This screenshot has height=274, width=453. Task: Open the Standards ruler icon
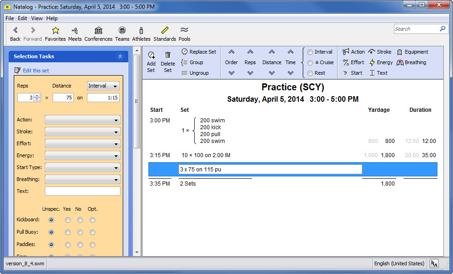165,31
